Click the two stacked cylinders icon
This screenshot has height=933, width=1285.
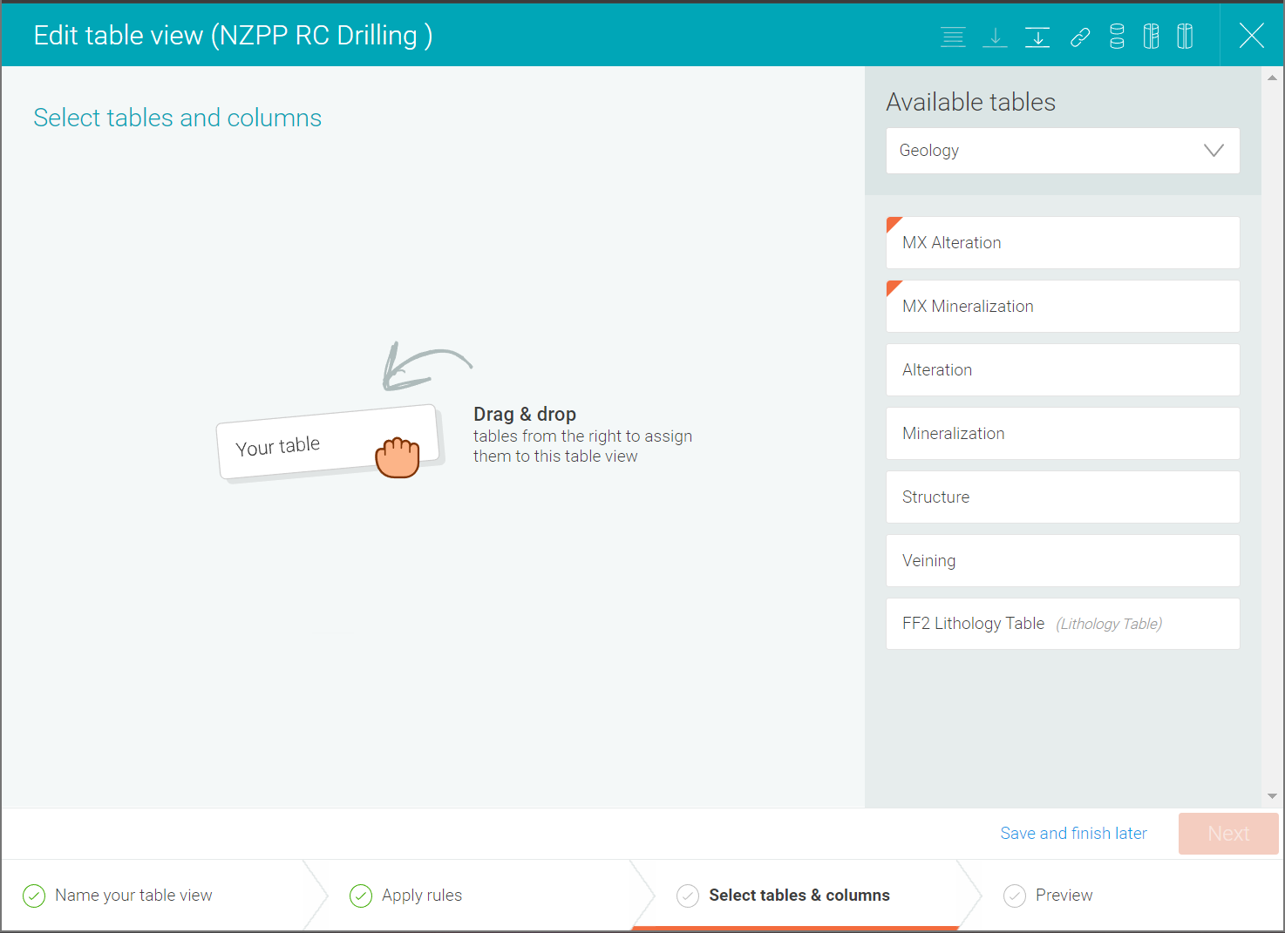(1117, 37)
